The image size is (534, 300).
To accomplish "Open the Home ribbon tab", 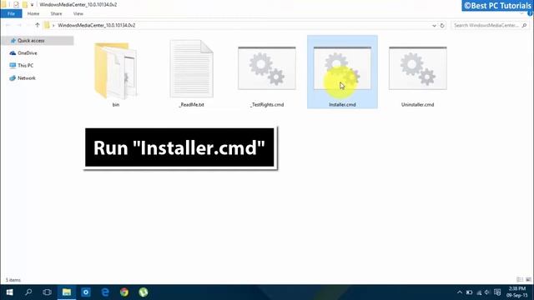I will pos(33,13).
